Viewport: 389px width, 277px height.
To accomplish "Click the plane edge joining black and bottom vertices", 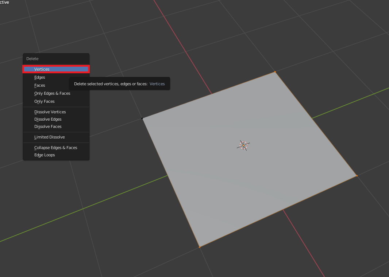I will coord(171,183).
